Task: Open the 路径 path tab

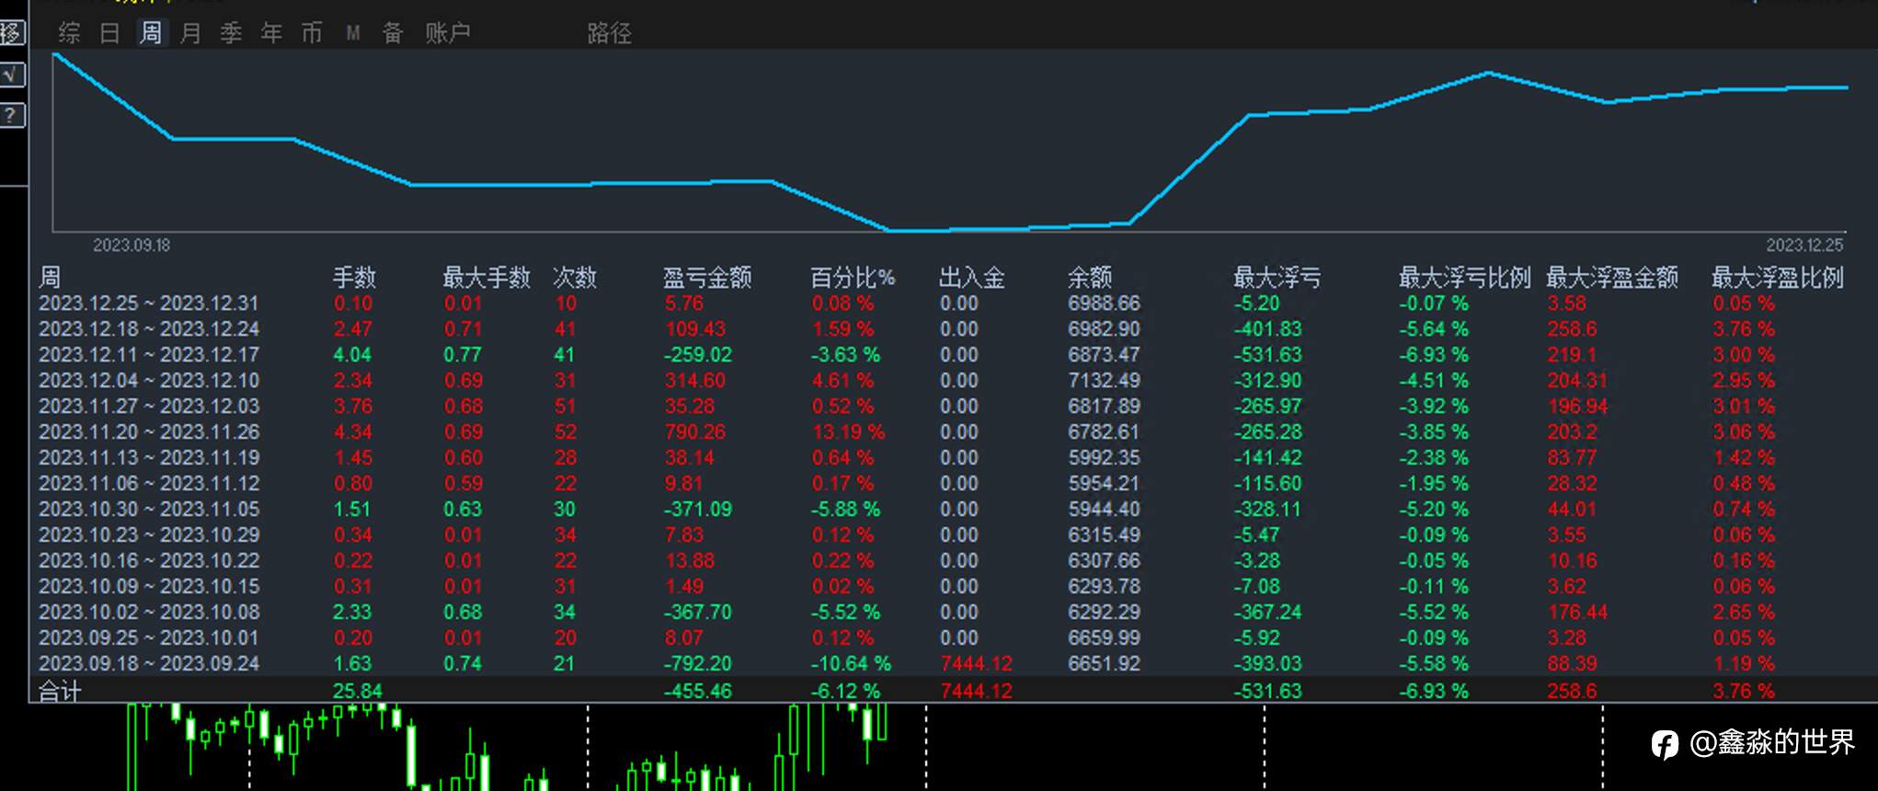Action: pos(610,34)
